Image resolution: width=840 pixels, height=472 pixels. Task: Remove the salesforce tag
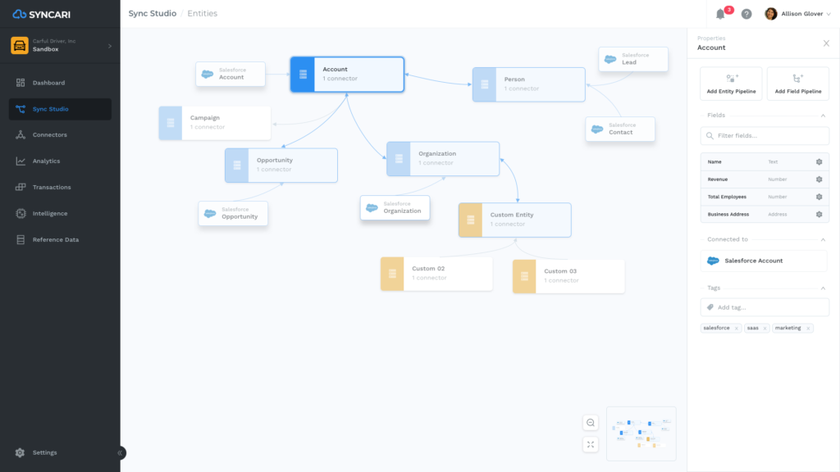pos(737,329)
